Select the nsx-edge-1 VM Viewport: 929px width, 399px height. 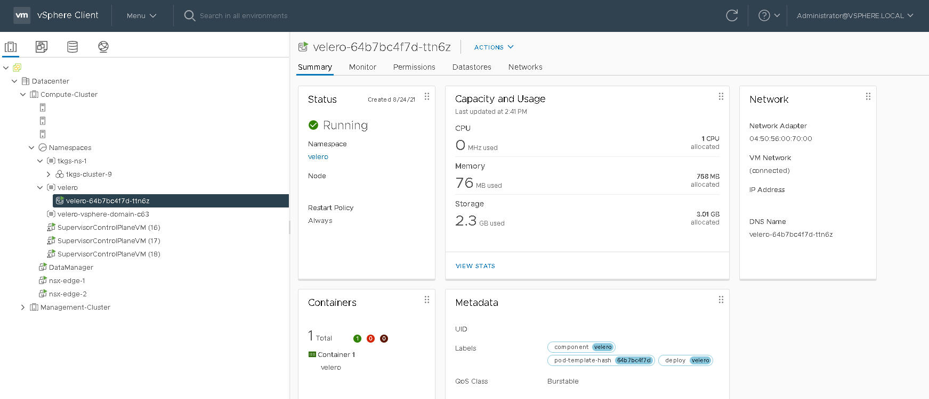(x=67, y=280)
